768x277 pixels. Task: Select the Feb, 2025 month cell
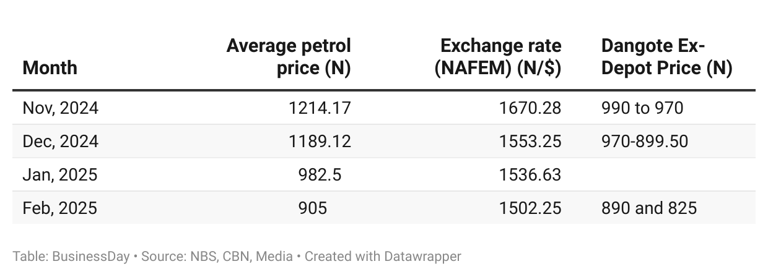tap(60, 208)
